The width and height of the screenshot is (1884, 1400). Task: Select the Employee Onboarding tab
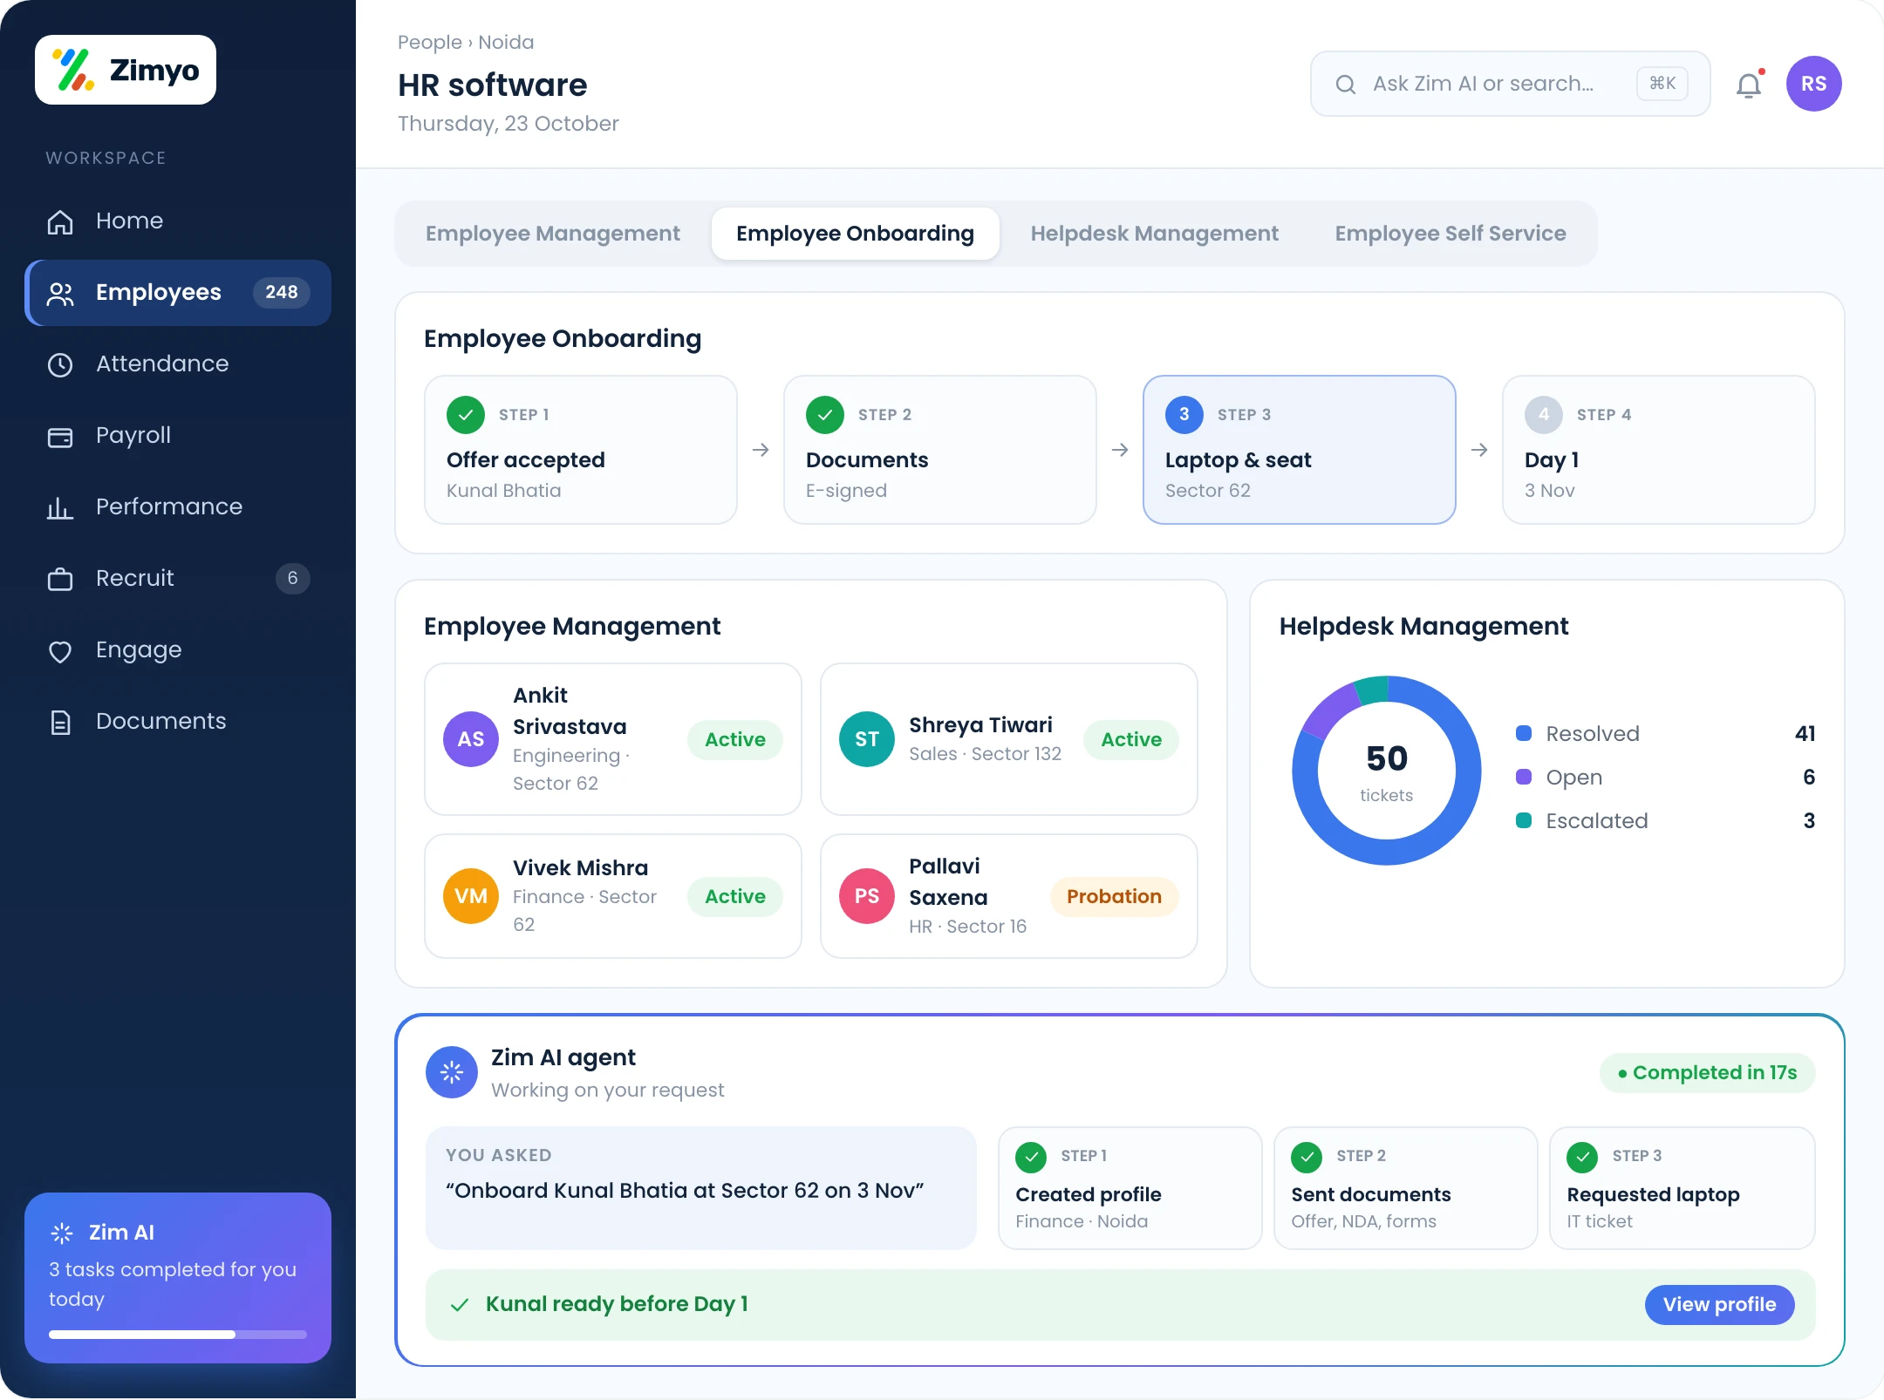(855, 234)
